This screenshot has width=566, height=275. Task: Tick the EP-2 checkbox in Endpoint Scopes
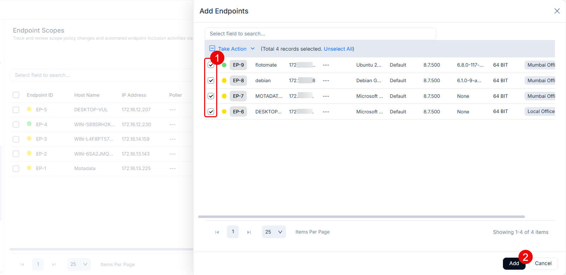click(x=16, y=154)
